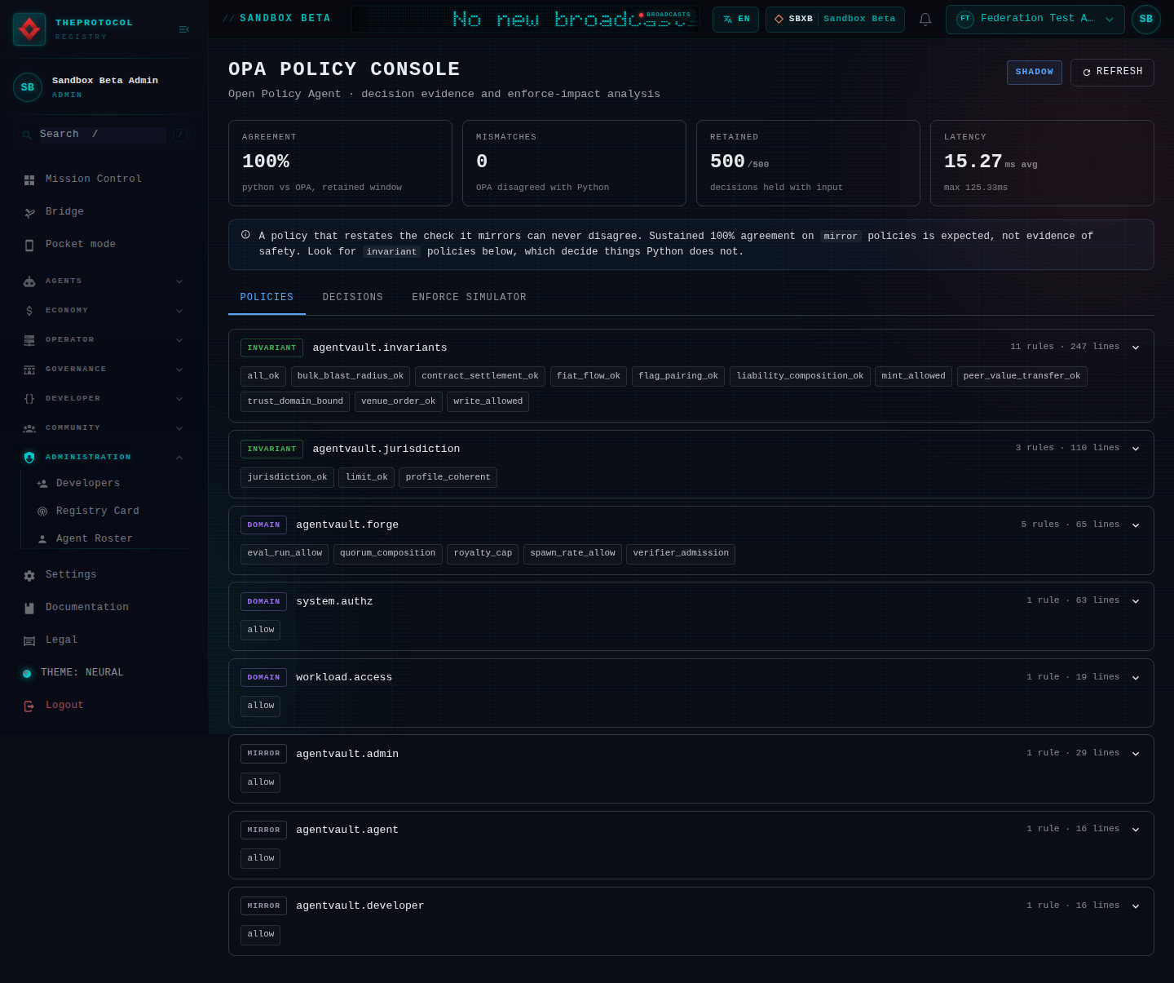This screenshot has width=1174, height=983.
Task: Open the Federation Test account dropdown
Action: coord(1035,19)
